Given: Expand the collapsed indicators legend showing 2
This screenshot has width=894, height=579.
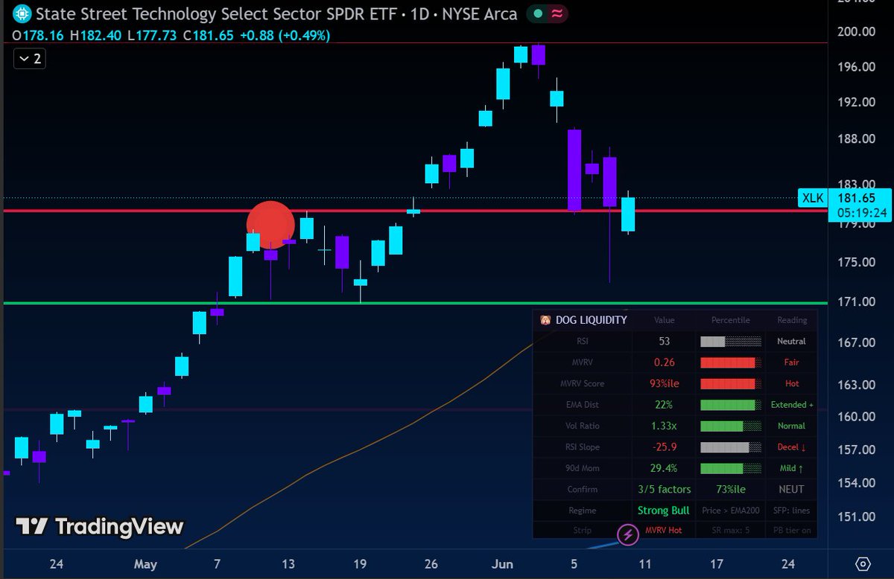Looking at the screenshot, I should 30,58.
